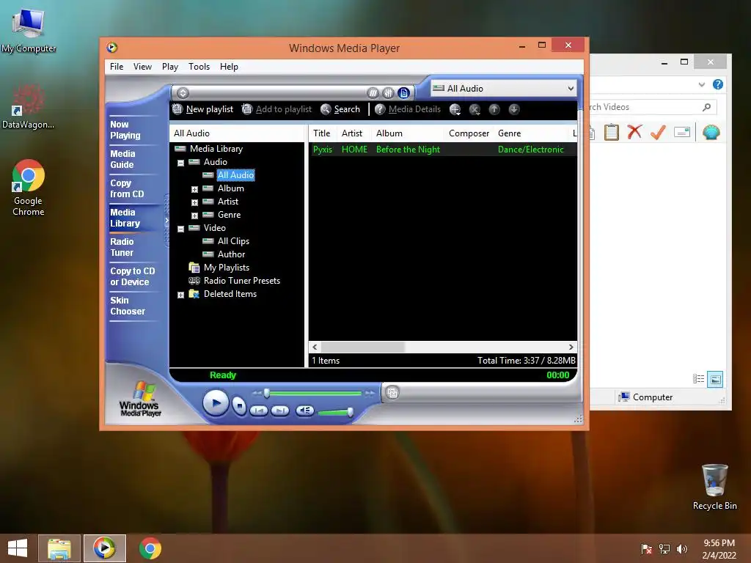Viewport: 751px width, 563px height.
Task: Show equalizer settings icon in top bar
Action: pyautogui.click(x=389, y=93)
